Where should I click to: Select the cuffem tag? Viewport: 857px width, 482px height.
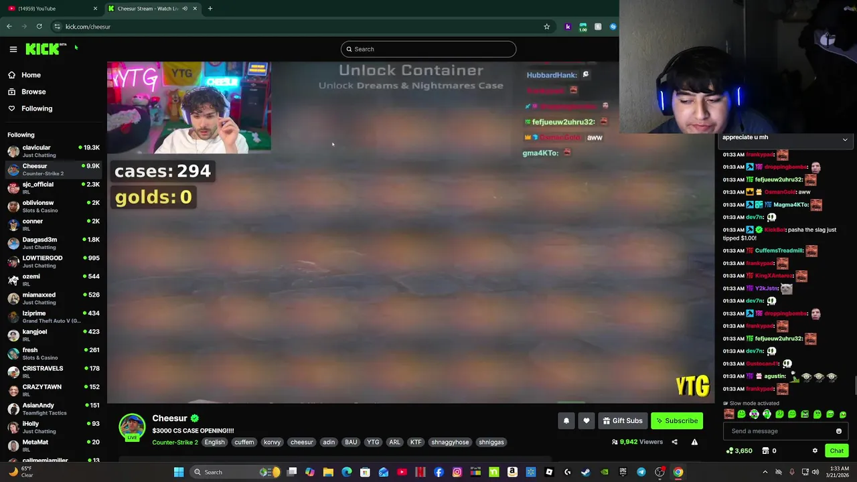[x=244, y=443]
